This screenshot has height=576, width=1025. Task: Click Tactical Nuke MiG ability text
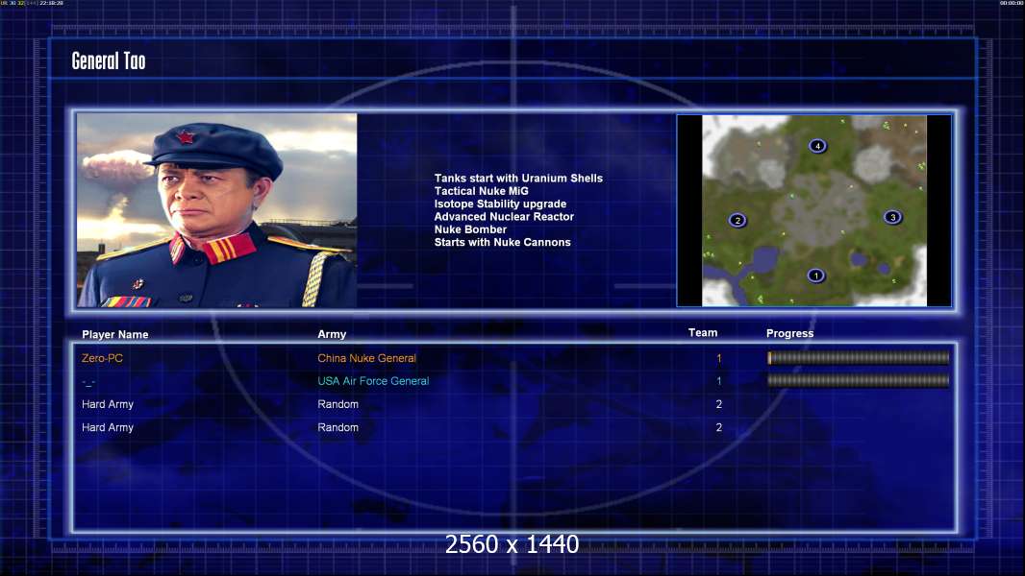[x=481, y=191]
